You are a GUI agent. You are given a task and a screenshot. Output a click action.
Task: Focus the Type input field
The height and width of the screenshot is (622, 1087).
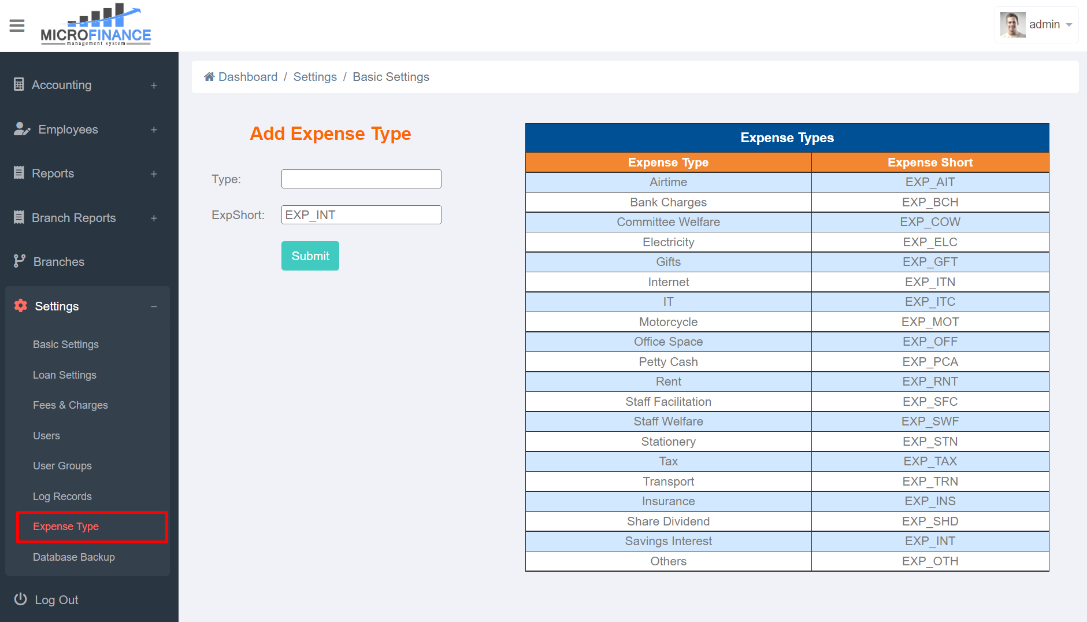coord(361,179)
